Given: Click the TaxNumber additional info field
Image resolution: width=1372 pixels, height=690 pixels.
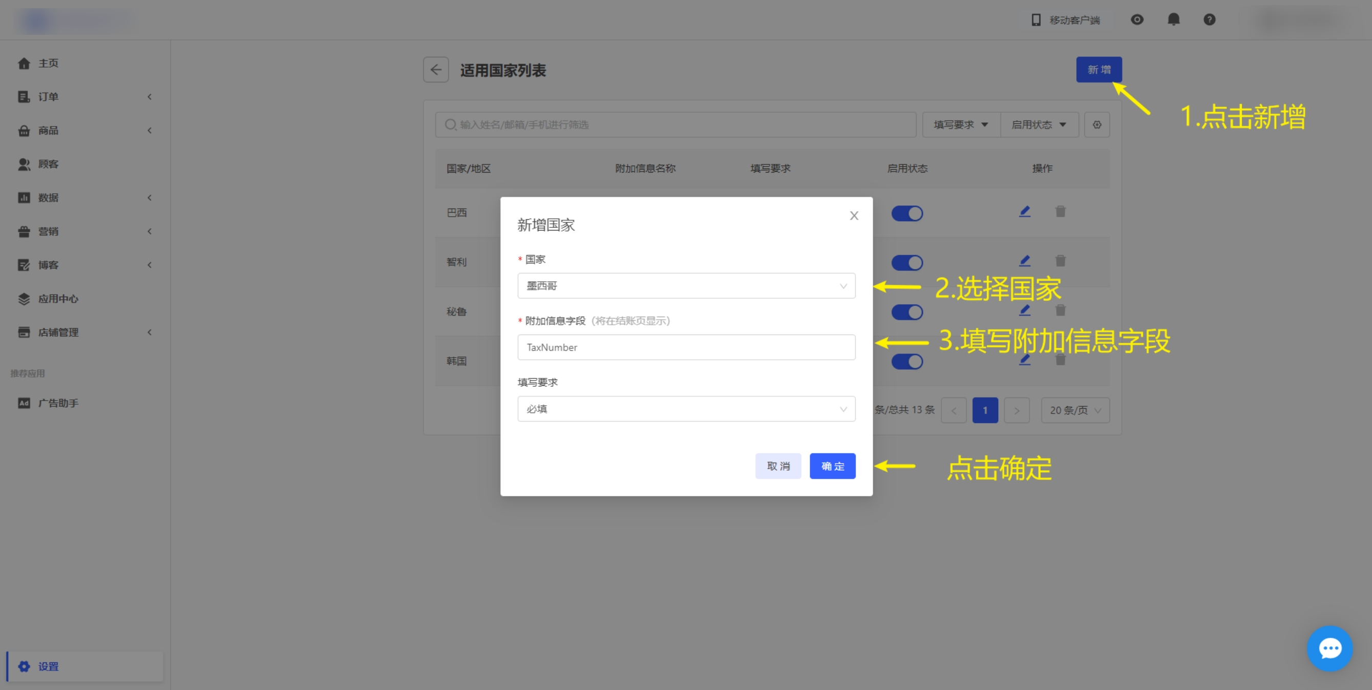Looking at the screenshot, I should [686, 347].
